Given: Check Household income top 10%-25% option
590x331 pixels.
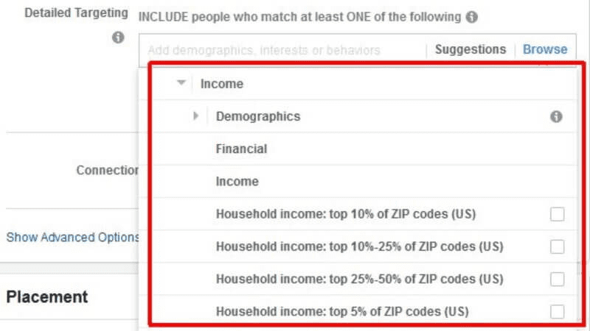Looking at the screenshot, I should (557, 246).
